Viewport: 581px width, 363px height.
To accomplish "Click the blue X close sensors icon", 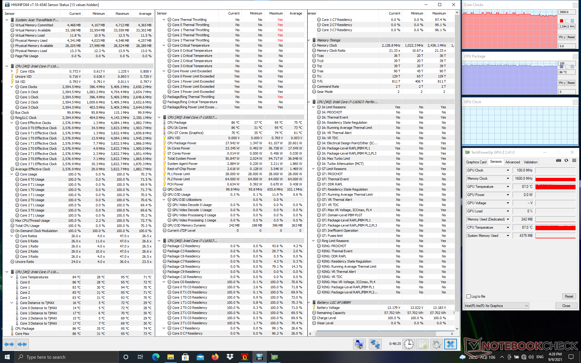I will click(x=450, y=344).
